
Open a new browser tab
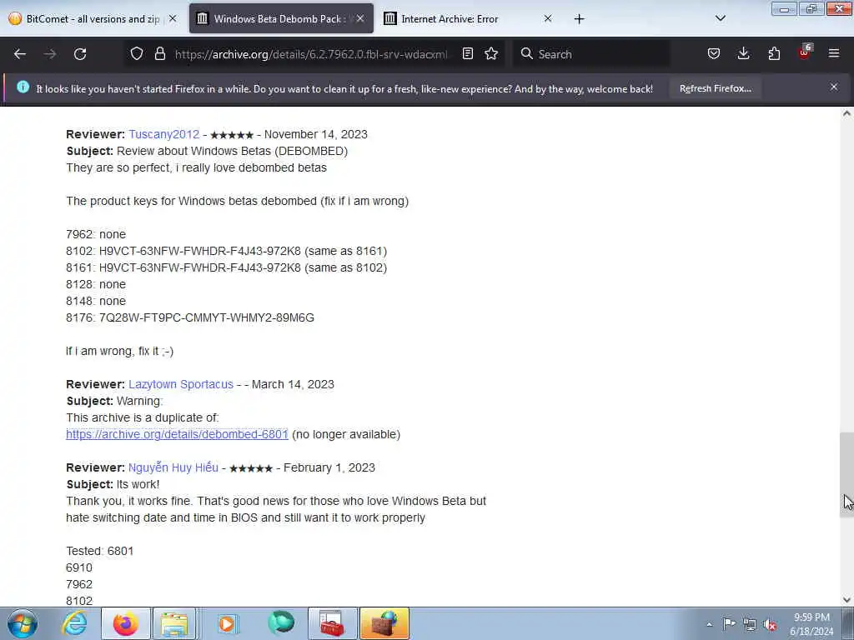[579, 19]
